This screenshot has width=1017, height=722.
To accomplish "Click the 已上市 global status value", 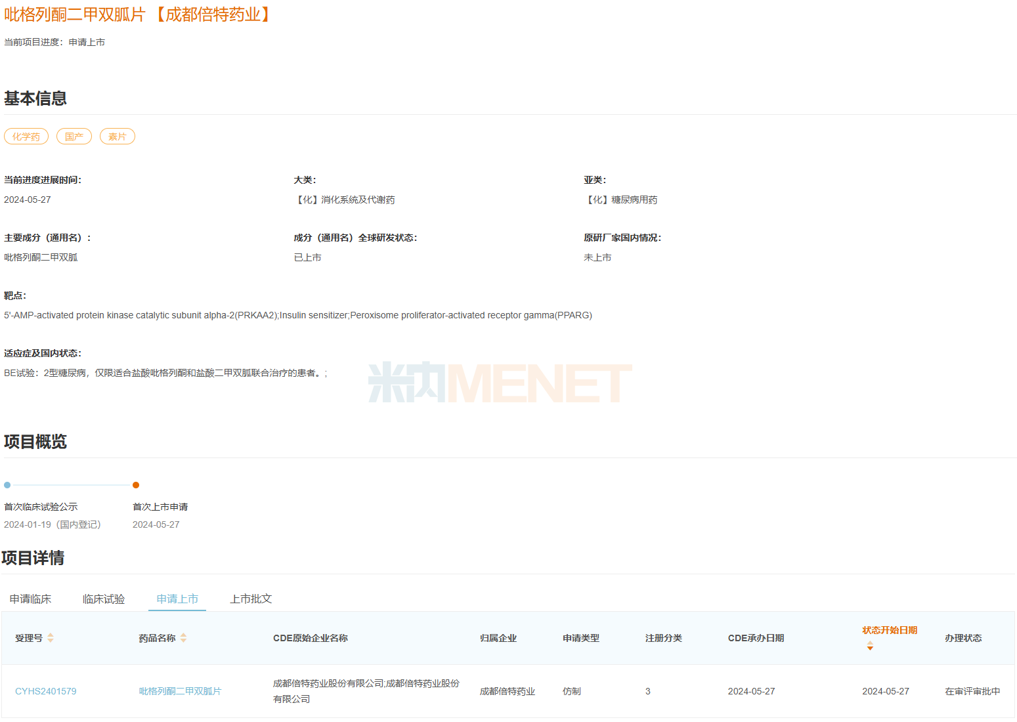I will [307, 257].
